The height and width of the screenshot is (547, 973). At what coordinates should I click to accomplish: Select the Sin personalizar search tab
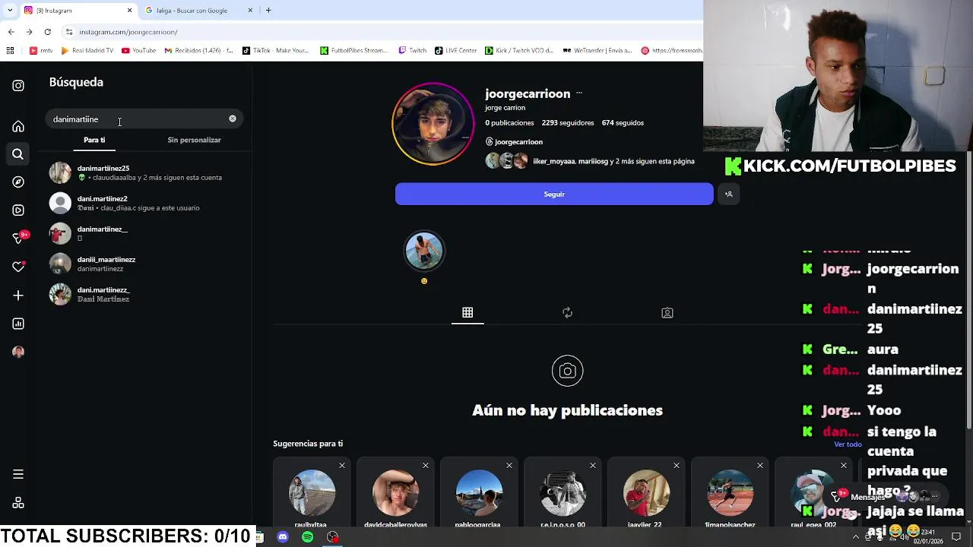pyautogui.click(x=194, y=140)
